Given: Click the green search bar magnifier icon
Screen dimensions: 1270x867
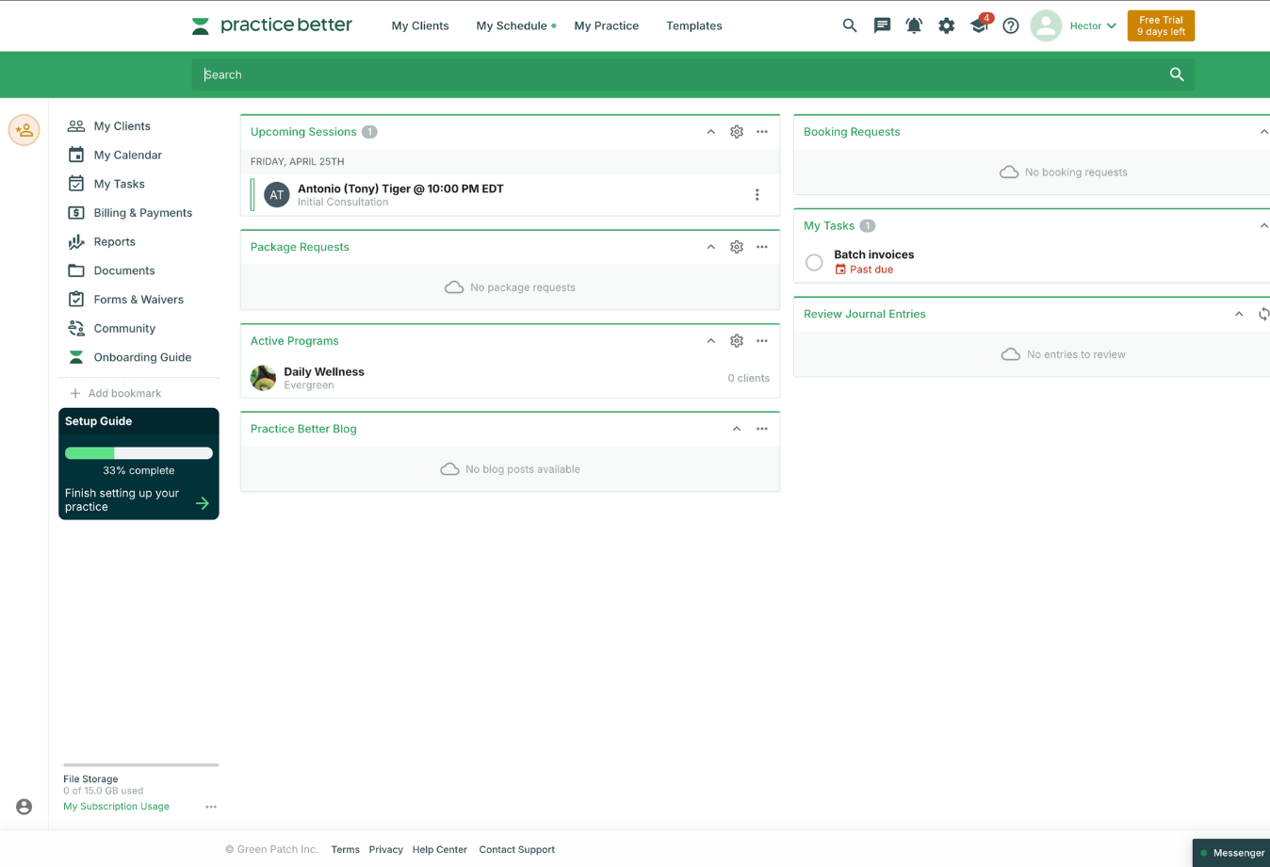Looking at the screenshot, I should 1177,74.
